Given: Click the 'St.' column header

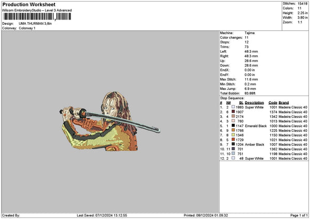Looking at the screenshot, I should point(241,103).
